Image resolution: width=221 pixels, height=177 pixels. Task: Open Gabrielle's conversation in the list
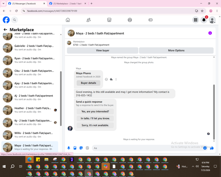pos(30,48)
